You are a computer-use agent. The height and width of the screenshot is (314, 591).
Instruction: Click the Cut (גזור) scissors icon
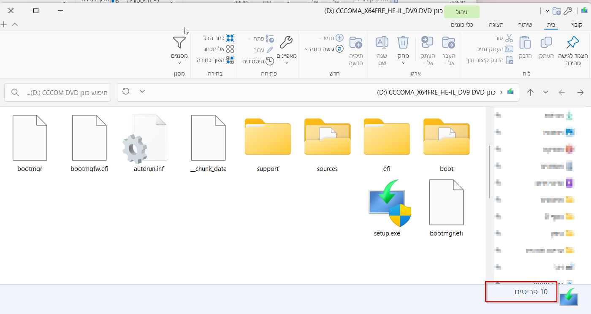tap(509, 38)
